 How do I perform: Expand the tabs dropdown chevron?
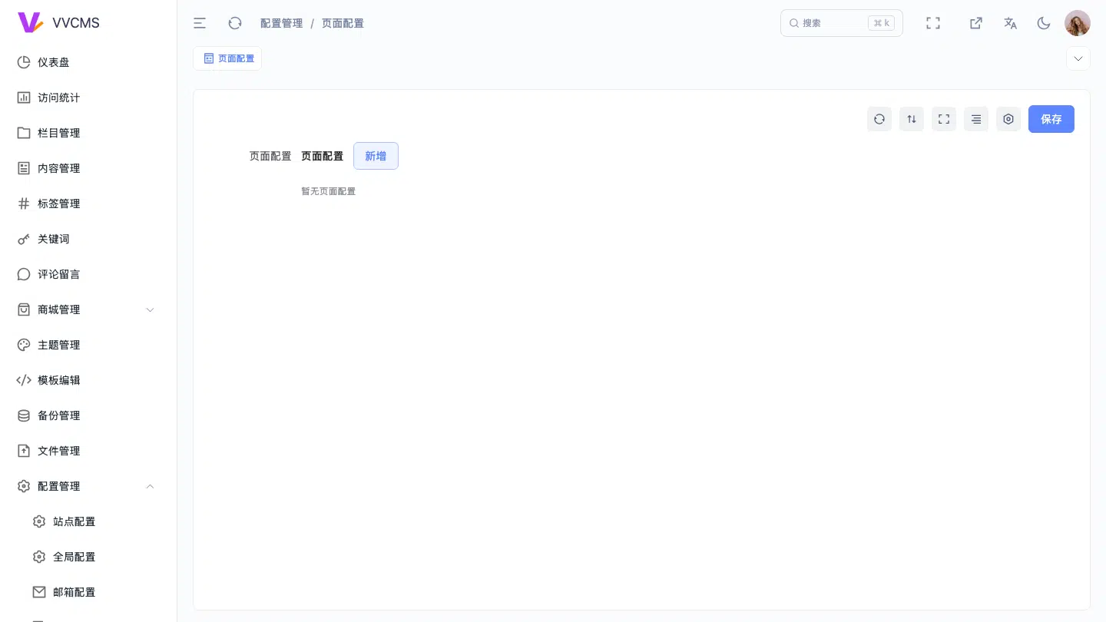coord(1078,58)
